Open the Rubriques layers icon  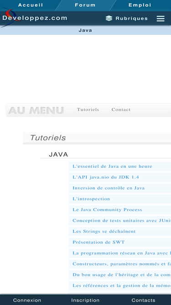[x=109, y=18]
